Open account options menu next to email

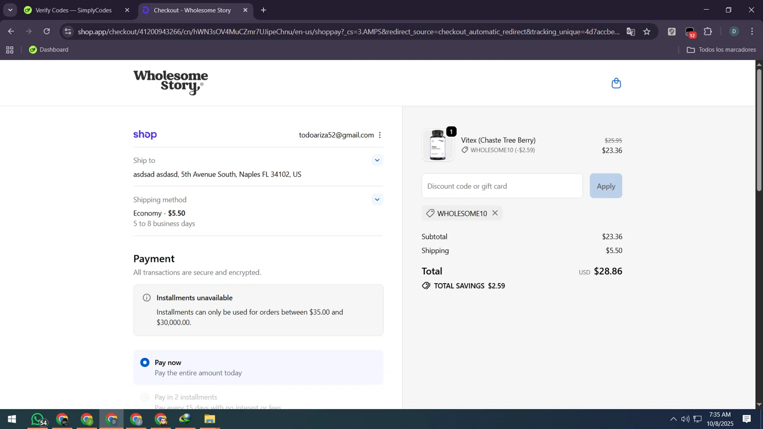coord(380,135)
